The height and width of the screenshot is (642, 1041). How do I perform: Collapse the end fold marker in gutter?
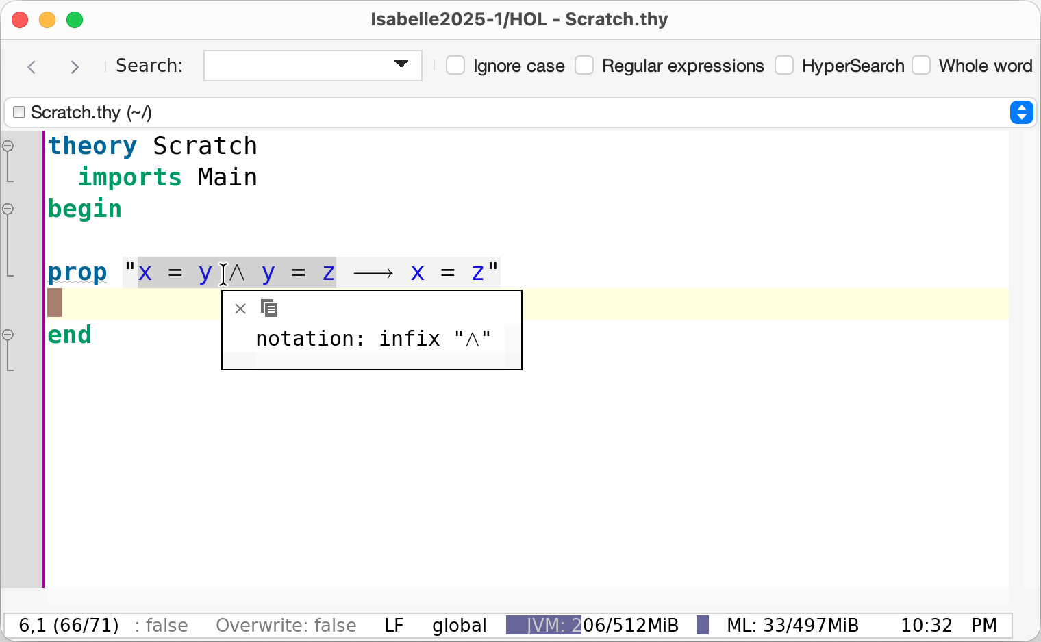pos(8,335)
